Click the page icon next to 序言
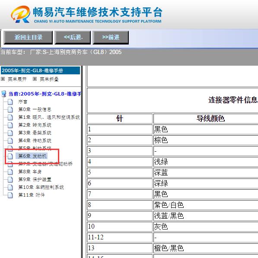This screenshot has width=258, height=258. point(10,102)
